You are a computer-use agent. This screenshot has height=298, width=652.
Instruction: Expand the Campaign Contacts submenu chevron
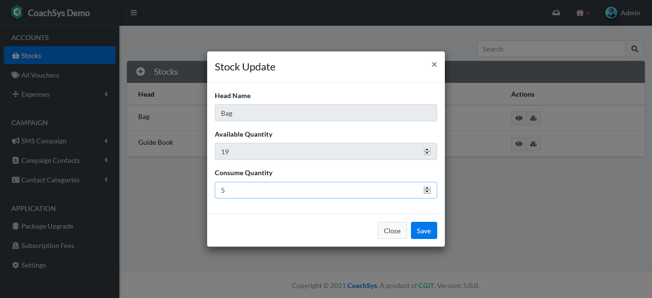pyautogui.click(x=106, y=160)
